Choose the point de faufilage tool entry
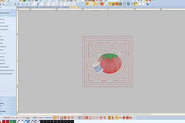The image size is (185, 123). coord(7,70)
